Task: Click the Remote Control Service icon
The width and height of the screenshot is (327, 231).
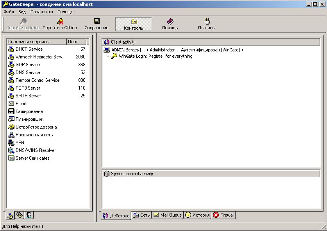Action: pos(11,80)
